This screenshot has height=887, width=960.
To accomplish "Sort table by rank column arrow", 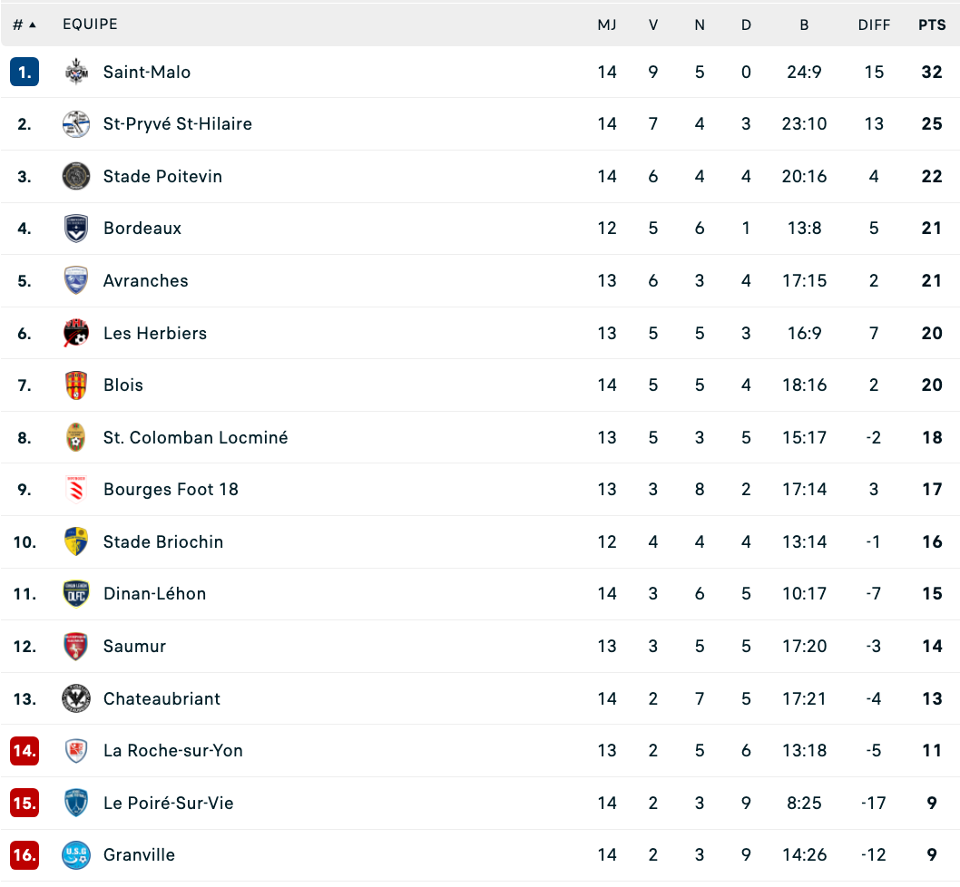I will [33, 25].
